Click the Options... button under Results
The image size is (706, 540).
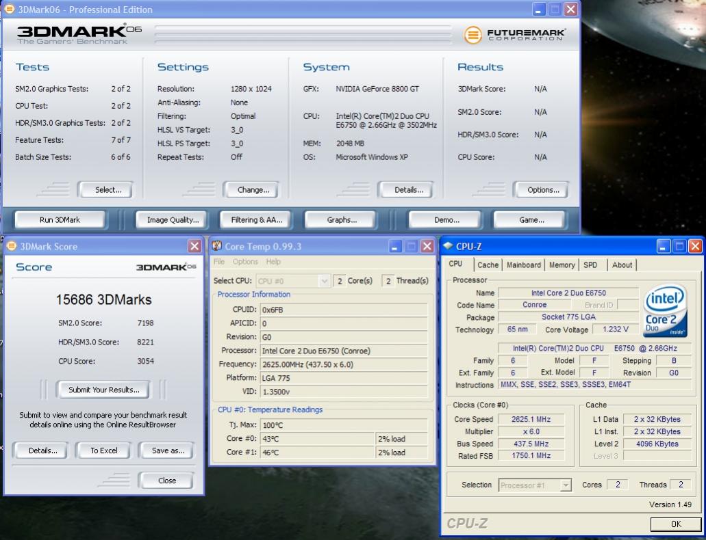[541, 190]
